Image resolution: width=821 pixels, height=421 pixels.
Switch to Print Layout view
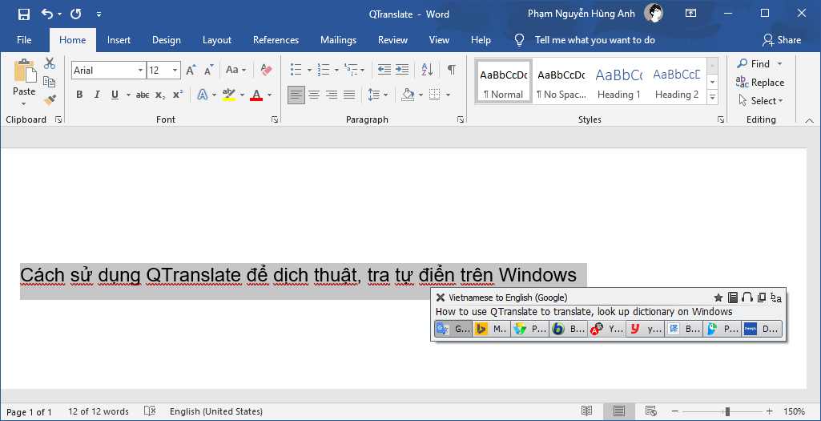(x=619, y=411)
